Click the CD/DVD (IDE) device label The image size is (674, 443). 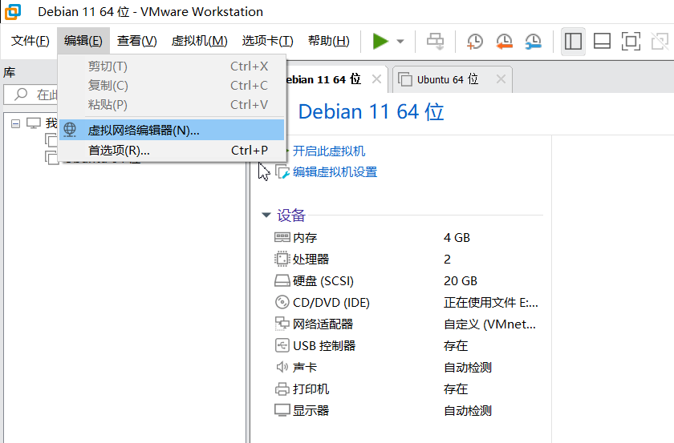pyautogui.click(x=331, y=303)
